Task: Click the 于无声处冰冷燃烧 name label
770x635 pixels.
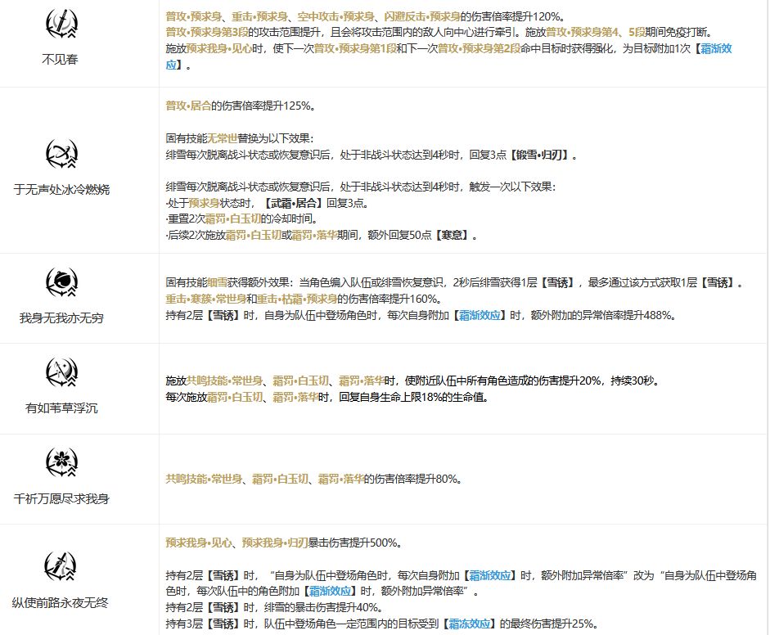Action: [61, 190]
